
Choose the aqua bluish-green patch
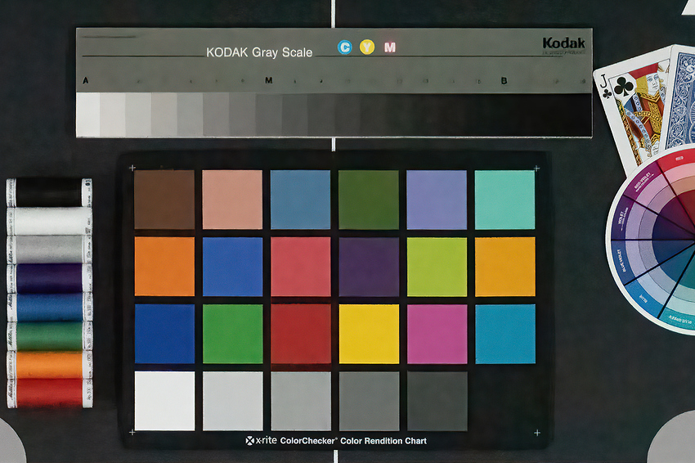tap(504, 200)
